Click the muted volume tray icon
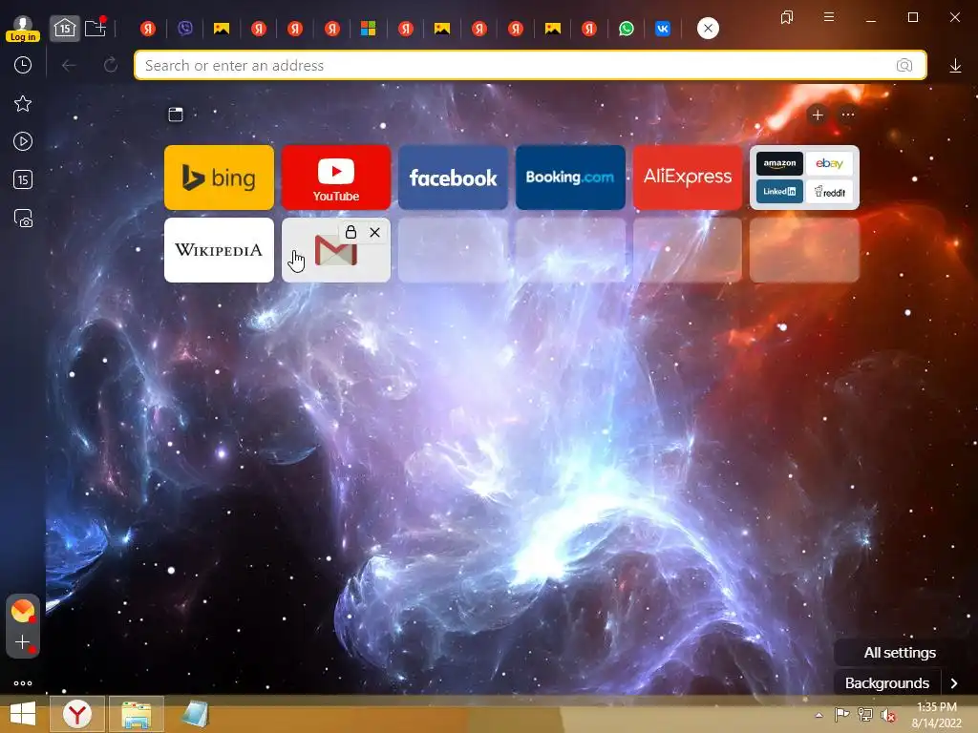 888,715
